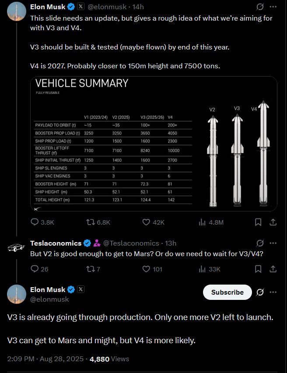Open more options beside Subscribe button
287x373 pixels.
click(x=273, y=292)
